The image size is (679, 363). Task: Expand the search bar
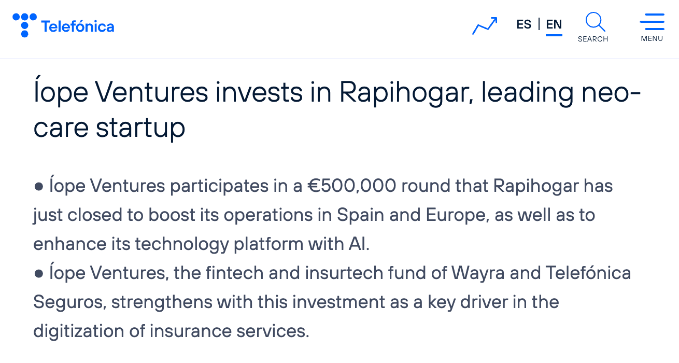point(593,26)
